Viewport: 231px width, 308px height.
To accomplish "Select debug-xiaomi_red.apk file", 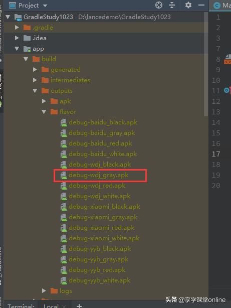I will 97,228.
